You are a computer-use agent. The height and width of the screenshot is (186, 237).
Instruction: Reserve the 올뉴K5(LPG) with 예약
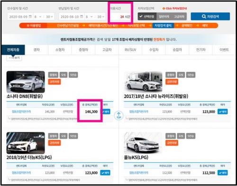pyautogui.click(x=223, y=173)
